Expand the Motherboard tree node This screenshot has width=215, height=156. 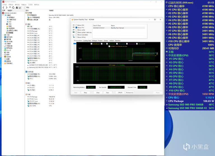[3, 35]
